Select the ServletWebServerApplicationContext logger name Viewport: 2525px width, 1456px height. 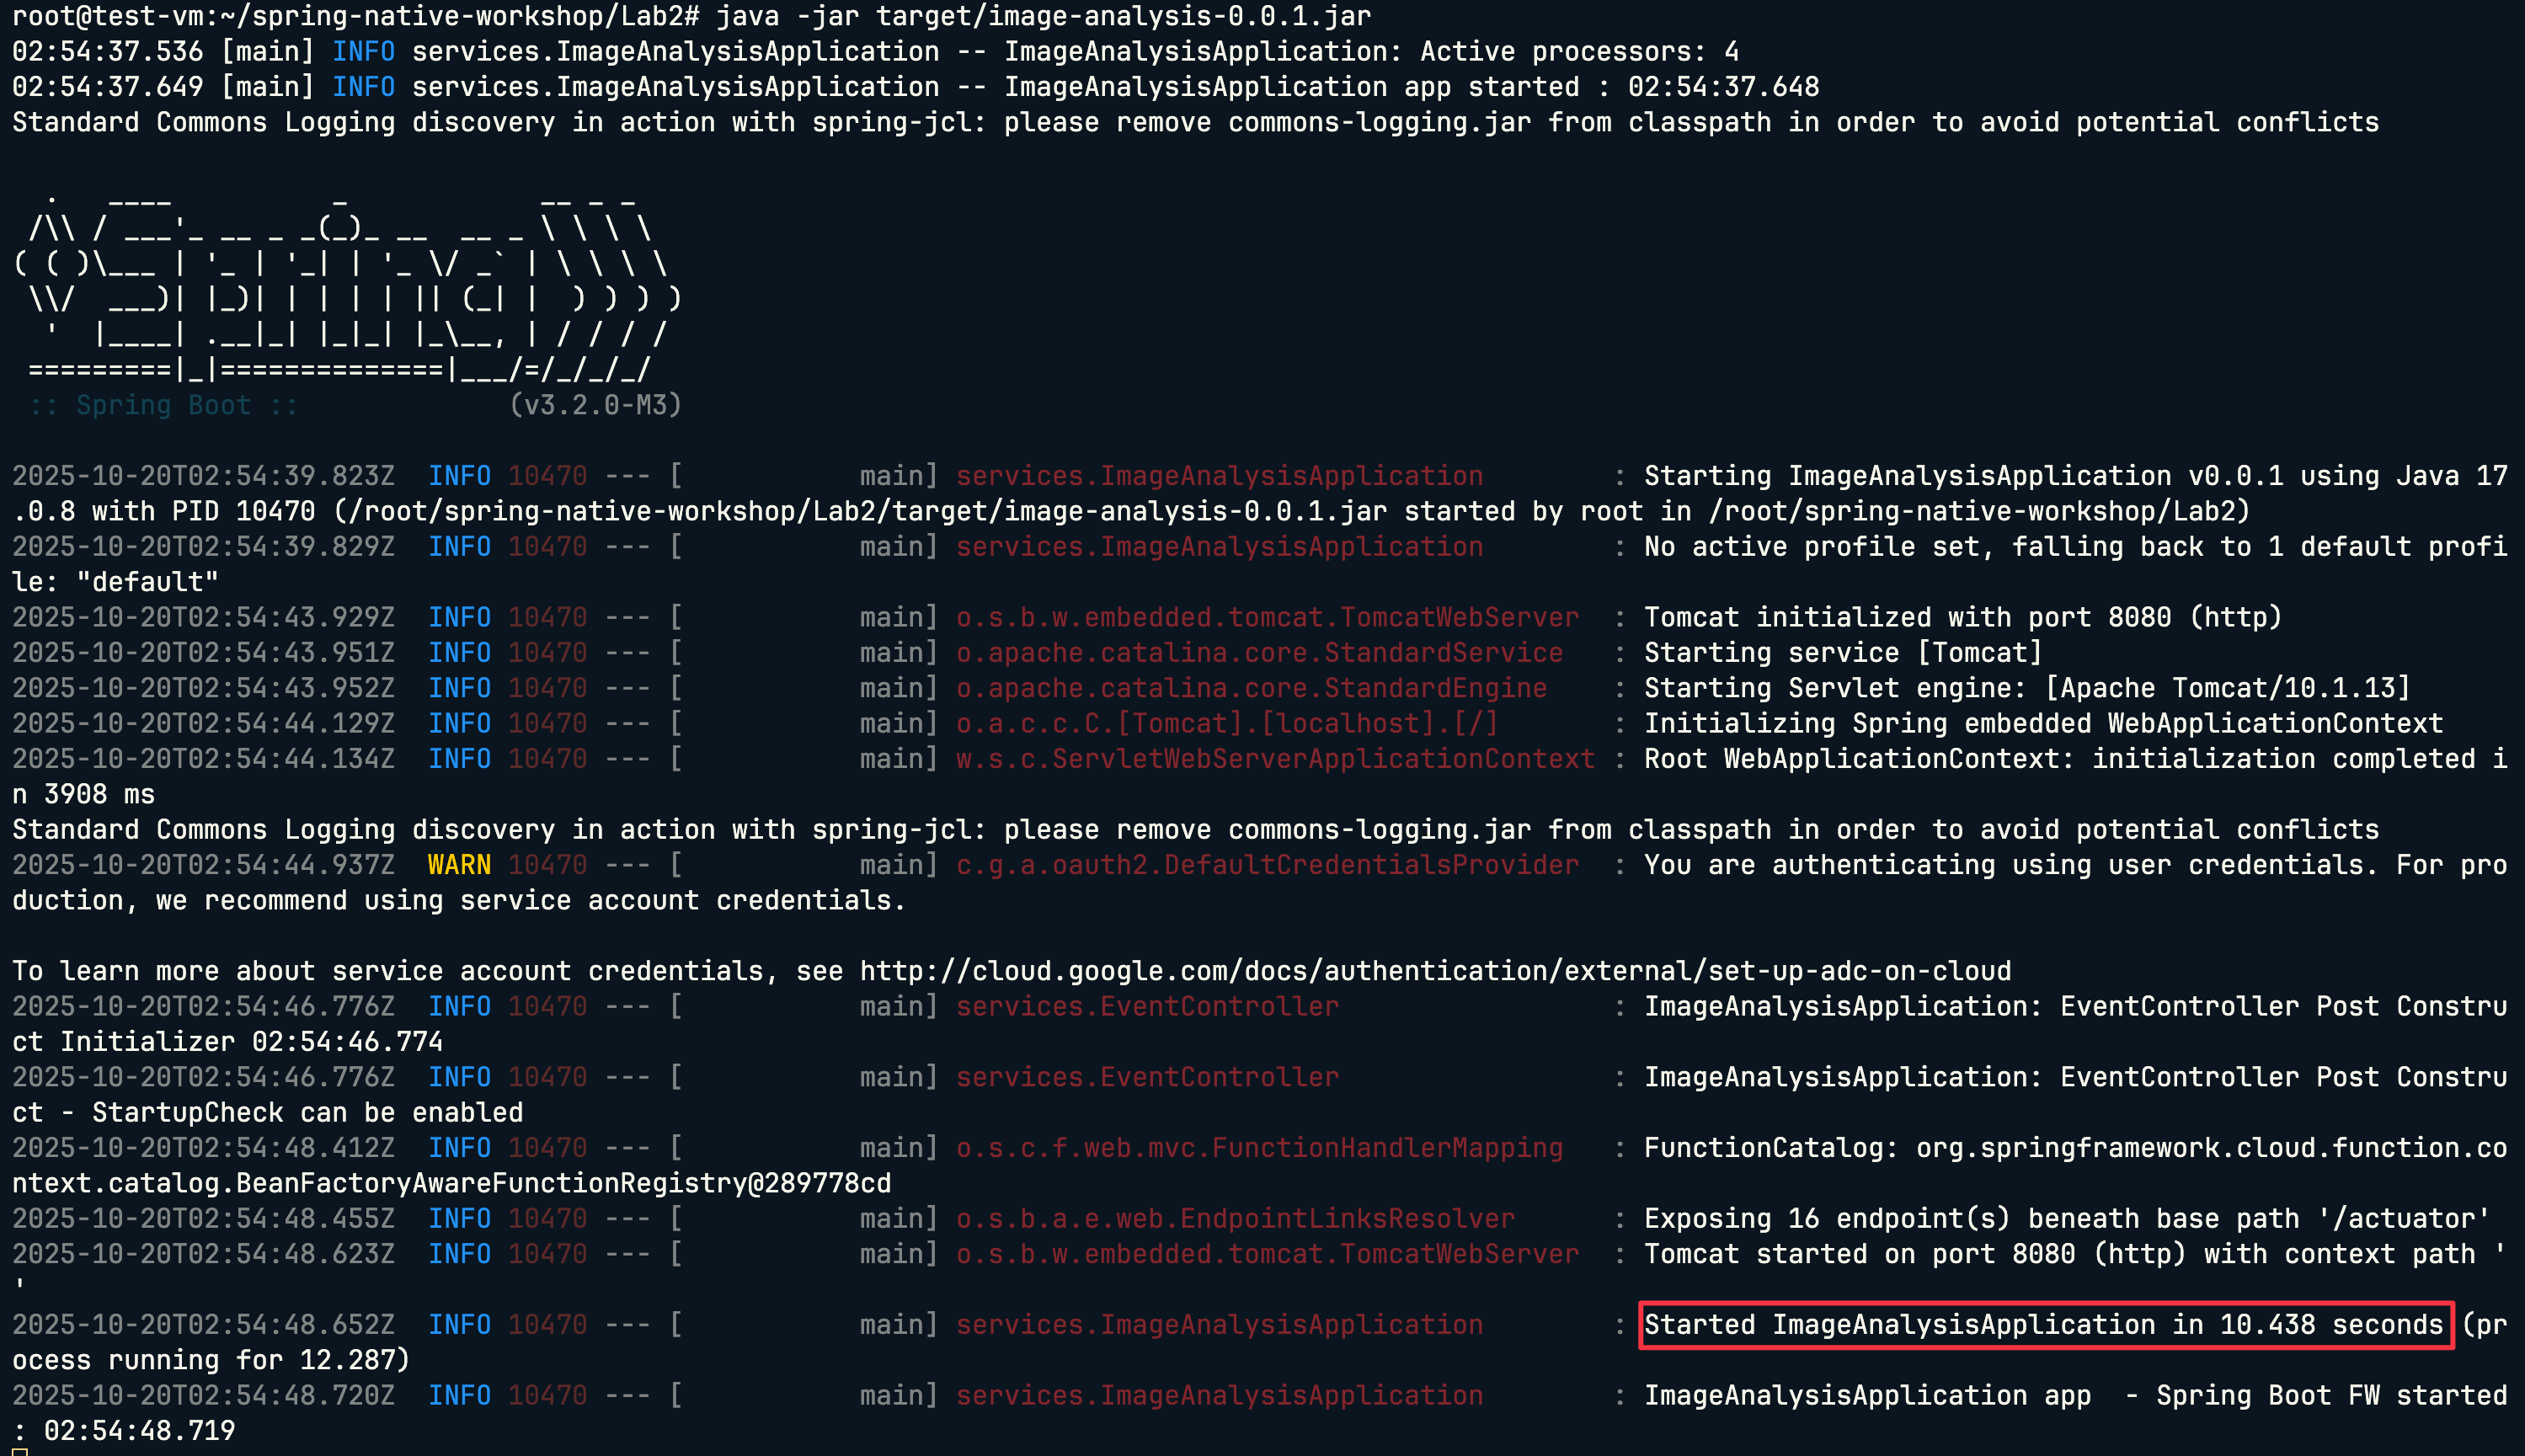[x=1275, y=759]
